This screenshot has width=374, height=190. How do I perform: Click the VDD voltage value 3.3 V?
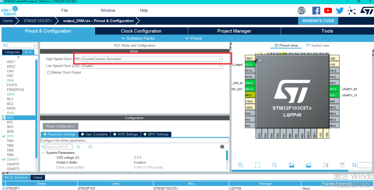(x=138, y=158)
